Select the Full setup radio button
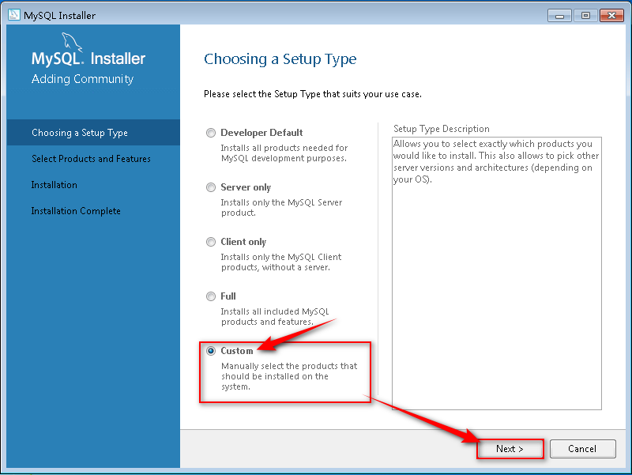This screenshot has width=632, height=475. point(211,296)
